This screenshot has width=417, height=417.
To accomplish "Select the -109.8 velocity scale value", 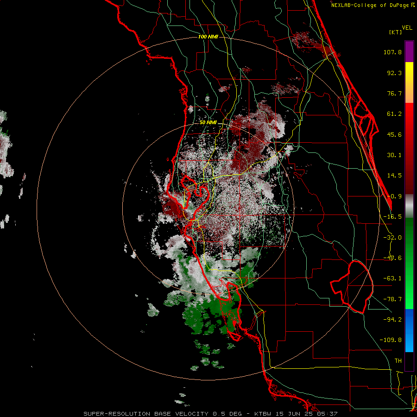I will click(391, 340).
